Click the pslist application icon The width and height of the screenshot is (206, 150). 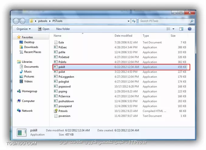pyautogui.click(x=56, y=72)
